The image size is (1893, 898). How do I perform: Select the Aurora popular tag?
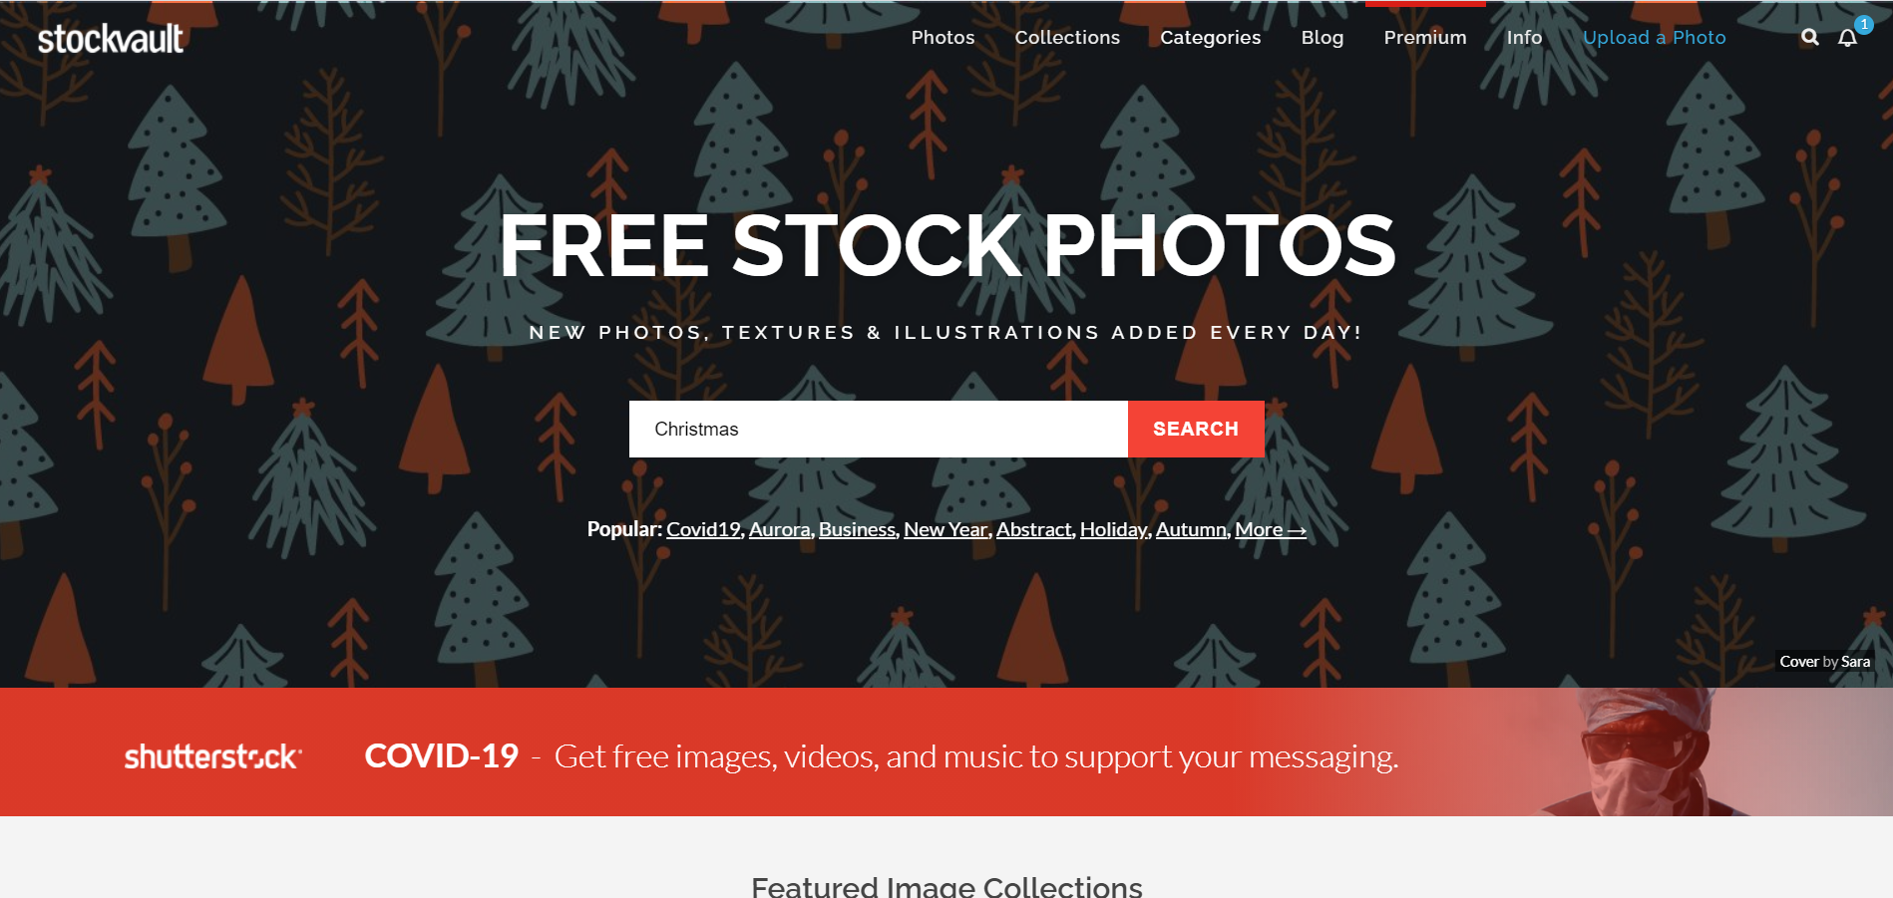[779, 529]
